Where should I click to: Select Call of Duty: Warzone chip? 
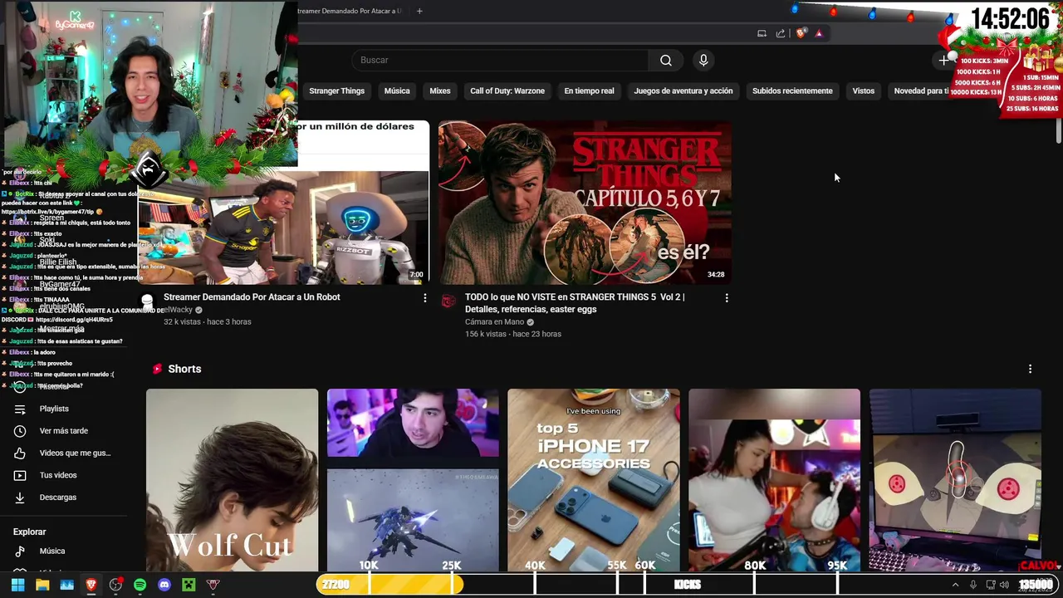pyautogui.click(x=507, y=91)
